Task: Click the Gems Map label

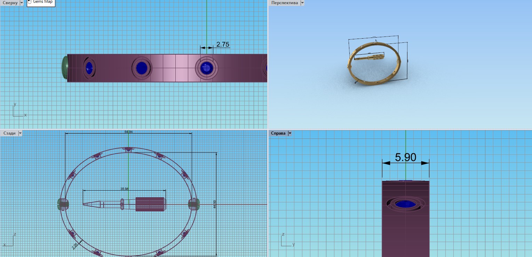Action: [x=42, y=2]
